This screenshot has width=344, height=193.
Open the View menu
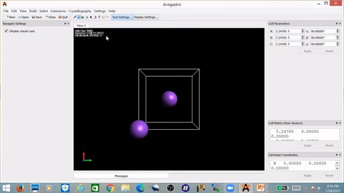coord(23,11)
